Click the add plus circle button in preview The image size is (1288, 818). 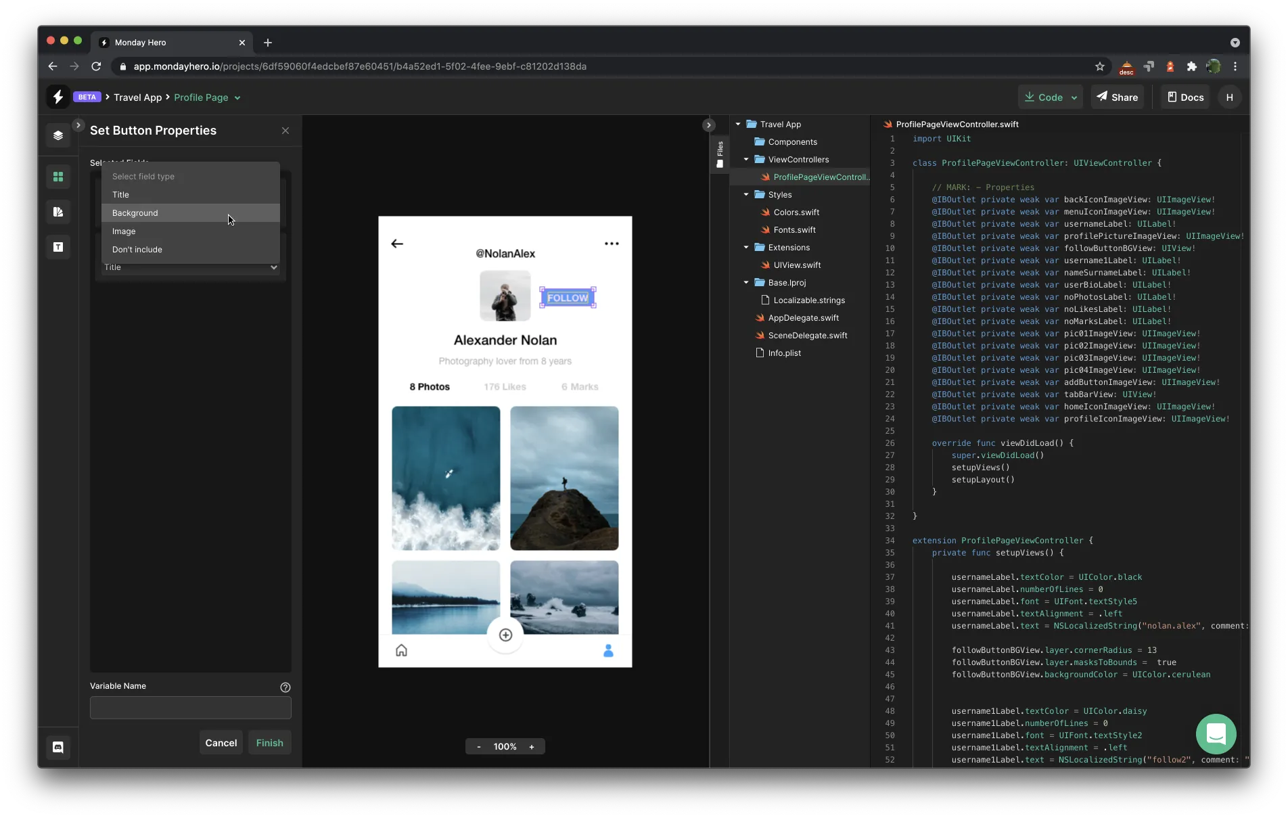click(505, 635)
